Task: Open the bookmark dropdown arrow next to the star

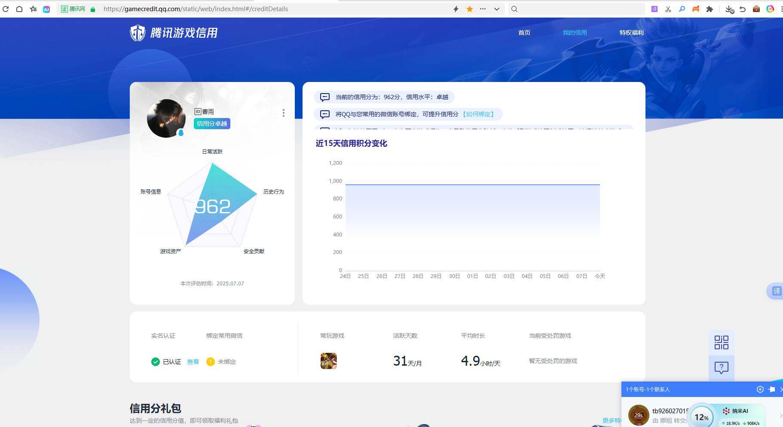Action: (x=496, y=9)
